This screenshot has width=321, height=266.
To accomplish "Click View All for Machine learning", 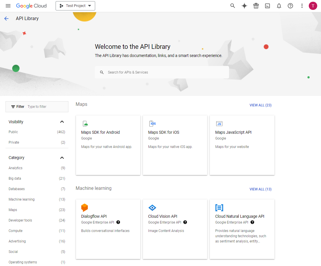I will tap(260, 189).
